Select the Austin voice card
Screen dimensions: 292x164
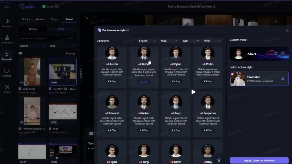(112, 67)
